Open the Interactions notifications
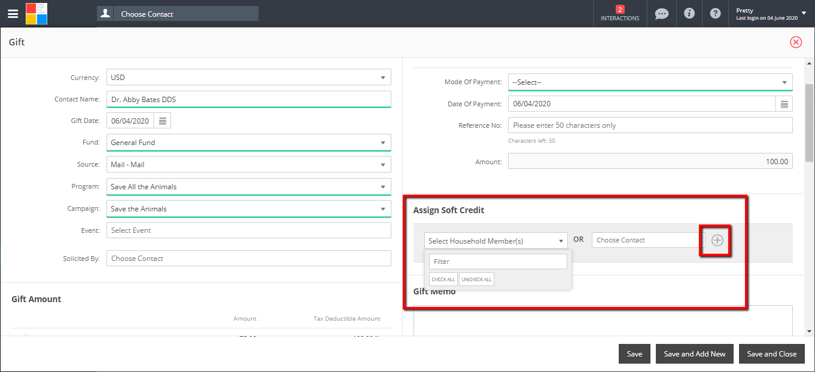This screenshot has height=372, width=815. point(620,13)
